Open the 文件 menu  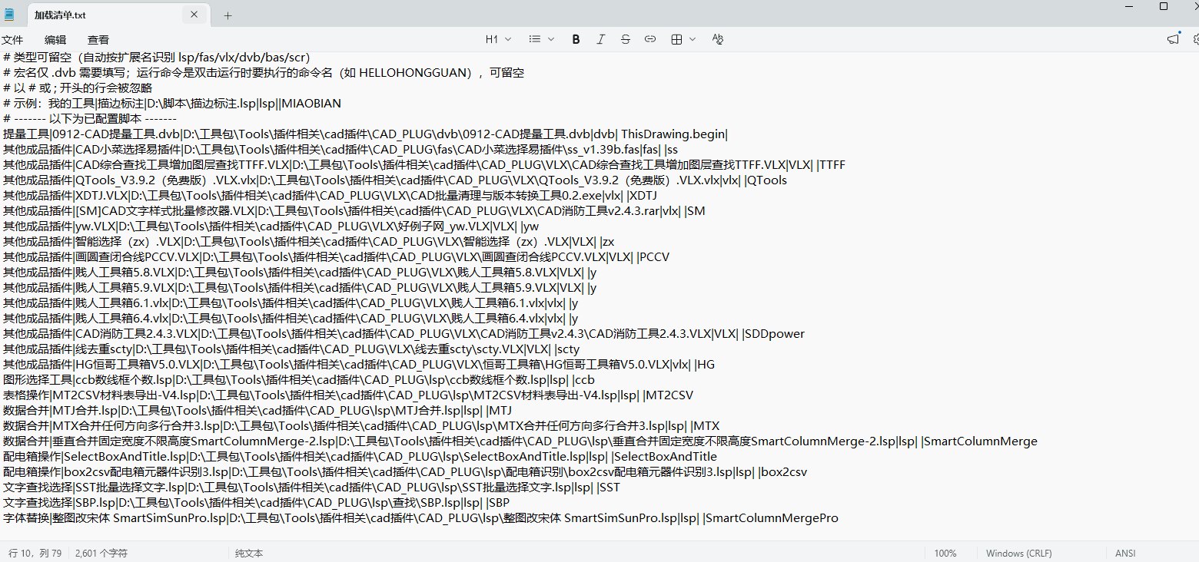click(12, 39)
